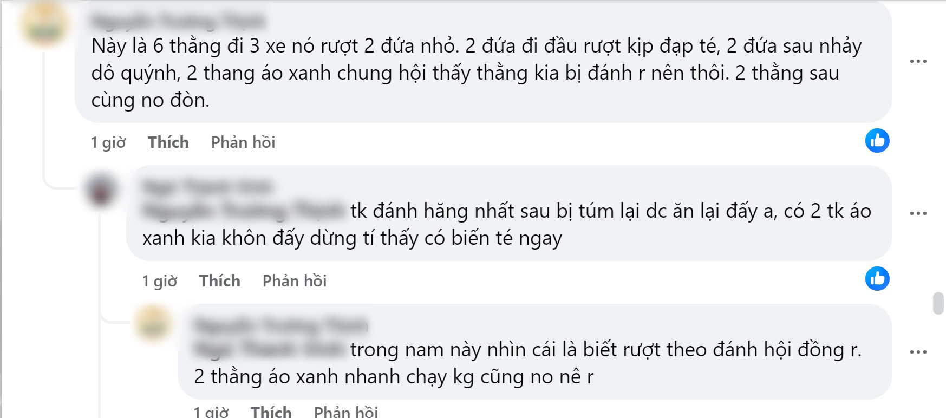
Task: Open the three-dot menu of the "Này là 6 thằng" comment
Action: (x=918, y=61)
